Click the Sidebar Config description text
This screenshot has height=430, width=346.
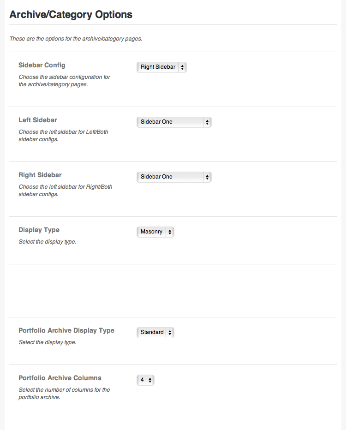click(x=64, y=81)
